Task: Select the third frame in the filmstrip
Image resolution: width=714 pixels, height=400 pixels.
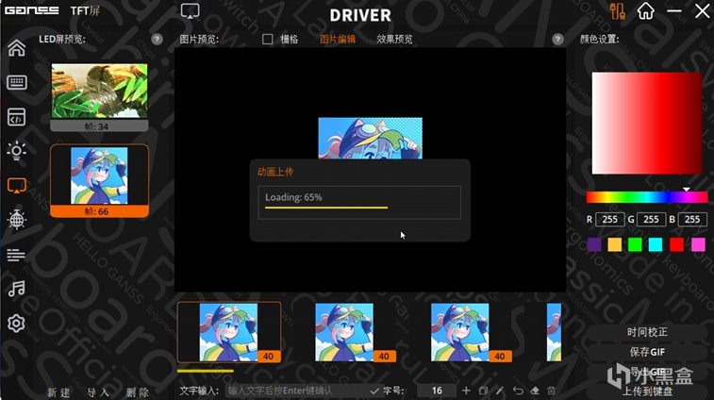Action: tap(460, 332)
